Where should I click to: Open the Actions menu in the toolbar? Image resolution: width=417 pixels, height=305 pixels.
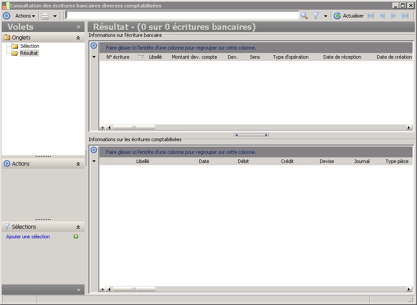pyautogui.click(x=25, y=16)
